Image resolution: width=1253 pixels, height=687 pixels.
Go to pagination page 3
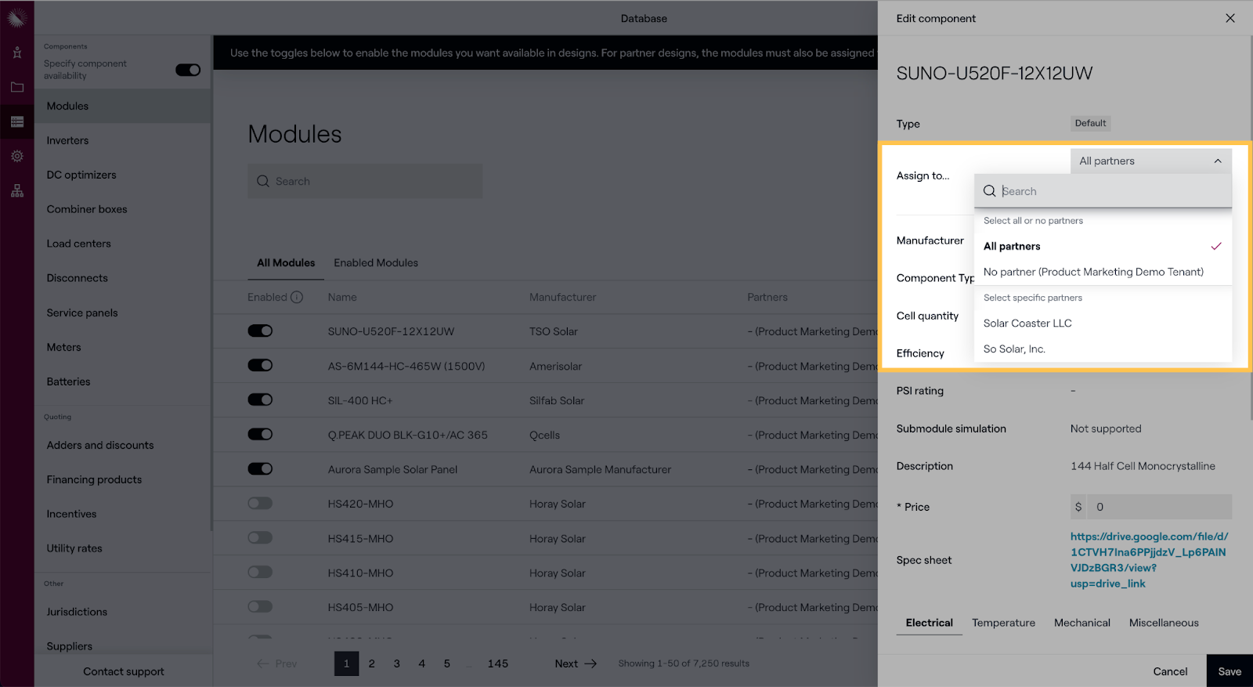pyautogui.click(x=397, y=663)
